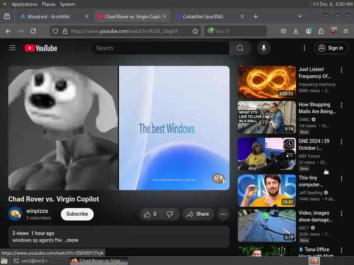Dislike the video with the thumbs-down icon
The width and height of the screenshot is (354, 265).
point(170,214)
